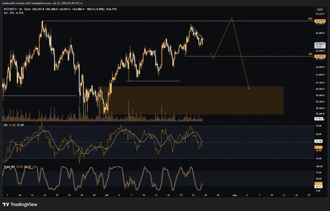
Task: Click the 67,276.0 orange price tag
Action: tap(320, 21)
